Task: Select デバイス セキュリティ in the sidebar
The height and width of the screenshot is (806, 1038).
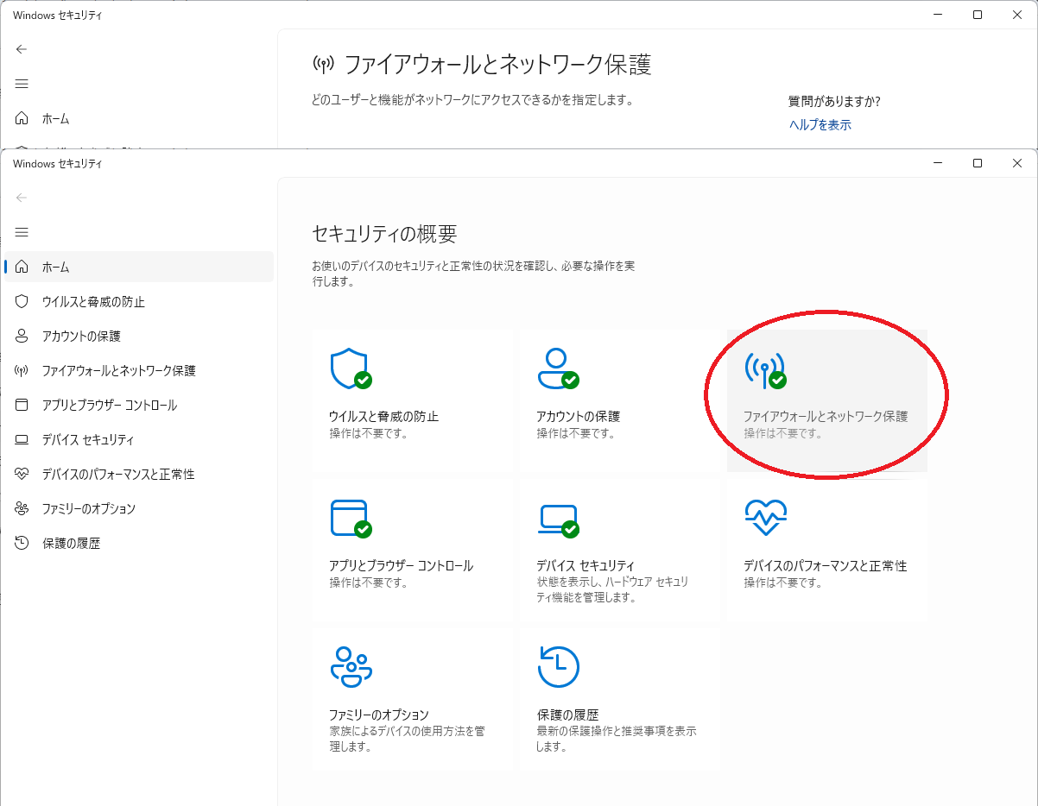Action: [139, 440]
